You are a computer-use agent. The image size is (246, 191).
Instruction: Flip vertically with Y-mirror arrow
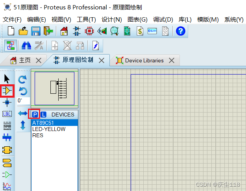coord(23,125)
